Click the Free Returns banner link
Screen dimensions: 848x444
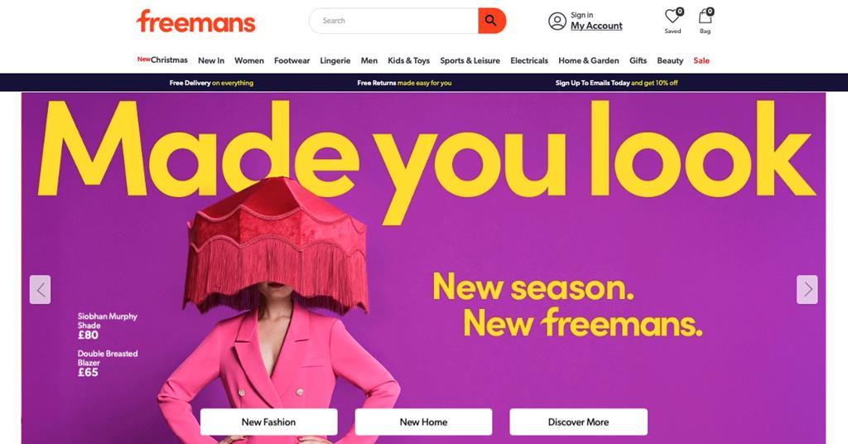tap(404, 83)
